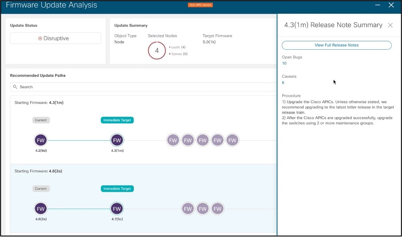This screenshot has height=237, width=402.
Task: Focus the Recommended Update Paths search field
Action: click(144, 87)
